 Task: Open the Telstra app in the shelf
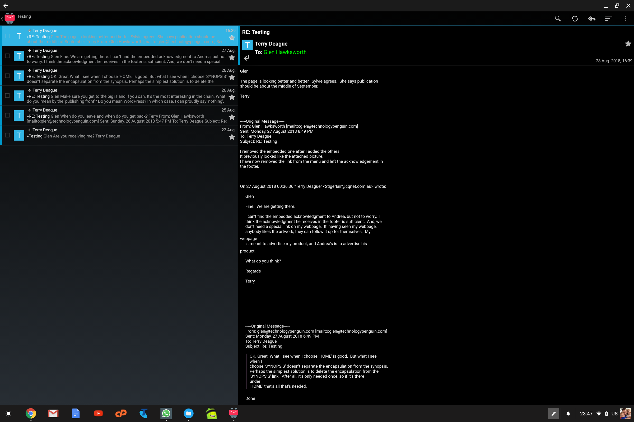click(x=143, y=413)
